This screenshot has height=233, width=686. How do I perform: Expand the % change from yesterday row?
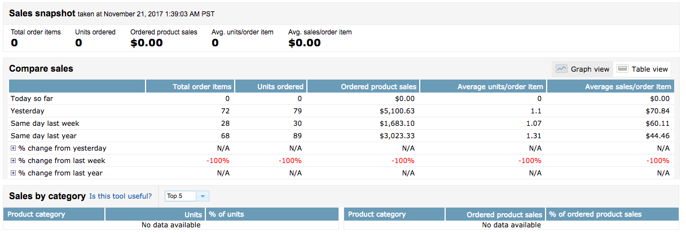pyautogui.click(x=14, y=148)
